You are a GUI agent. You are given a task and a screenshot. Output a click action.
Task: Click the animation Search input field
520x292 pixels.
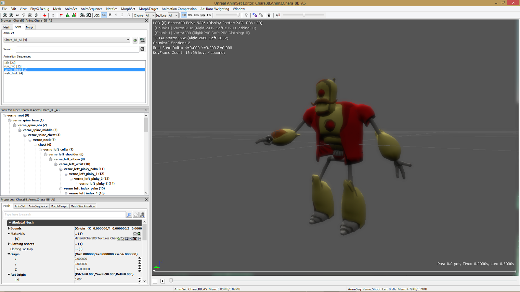click(x=77, y=49)
